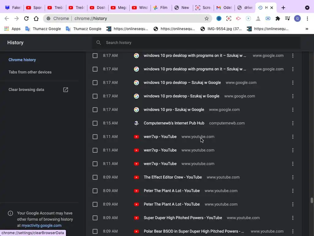Click the screenshot capture extension icon

tap(228, 18)
